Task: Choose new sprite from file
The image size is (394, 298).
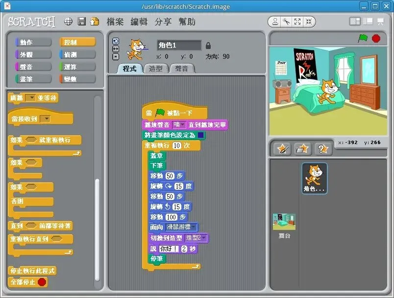Action: coord(302,149)
